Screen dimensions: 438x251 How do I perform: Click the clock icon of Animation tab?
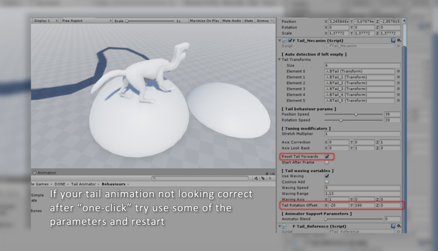click(35, 172)
